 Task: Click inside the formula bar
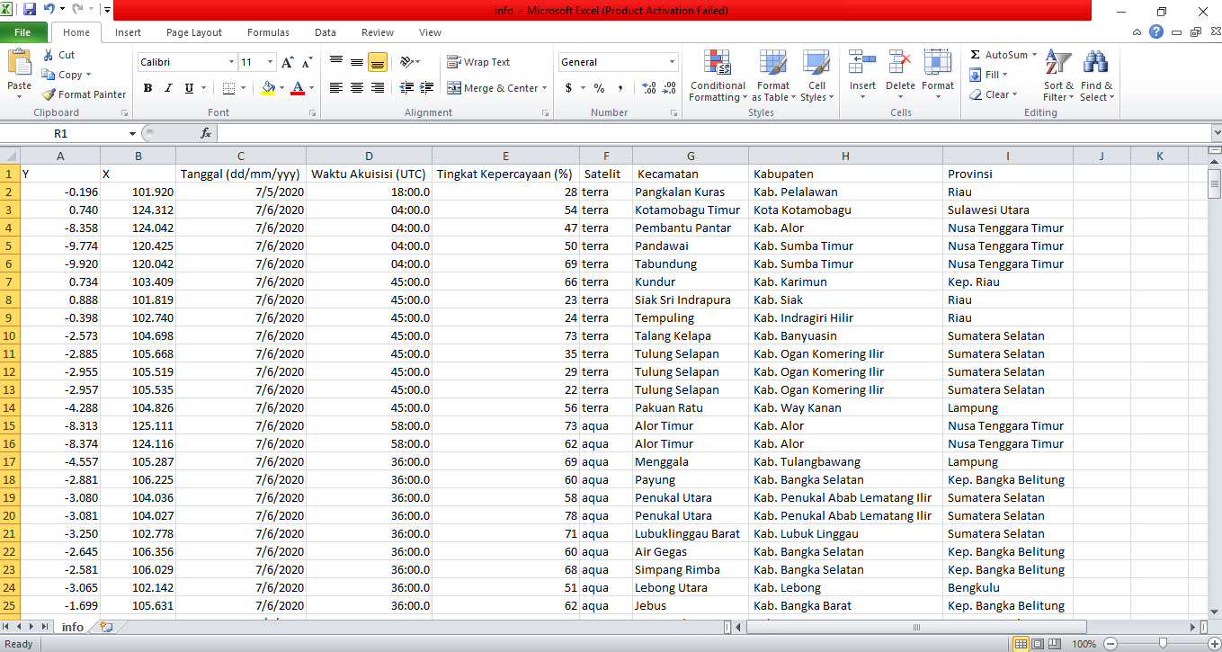pyautogui.click(x=712, y=133)
